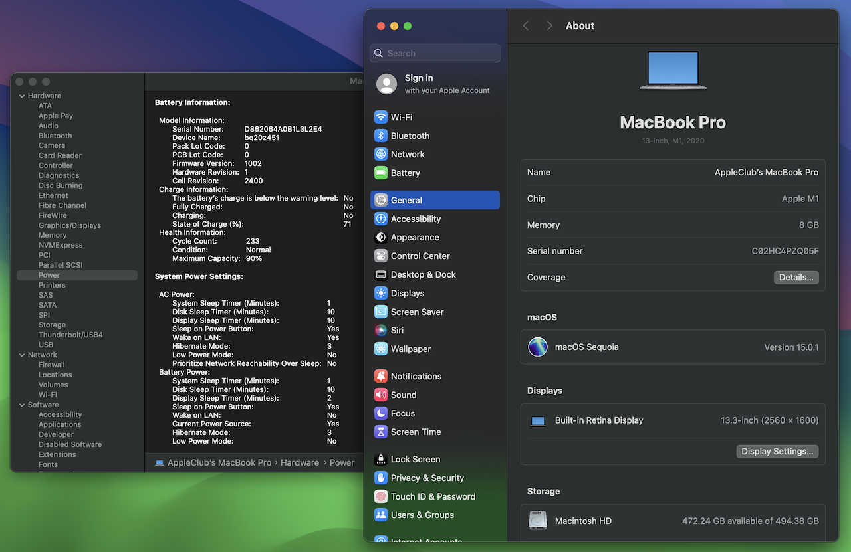851x552 pixels.
Task: Click the computer name AppleClub's MacBook Pro
Action: (767, 172)
